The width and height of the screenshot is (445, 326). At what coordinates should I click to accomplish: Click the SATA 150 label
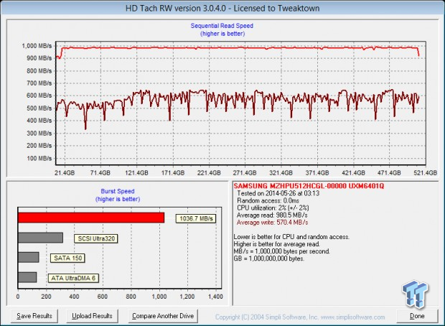(68, 258)
